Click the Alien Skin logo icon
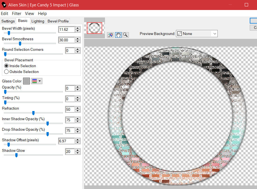 point(4,5)
